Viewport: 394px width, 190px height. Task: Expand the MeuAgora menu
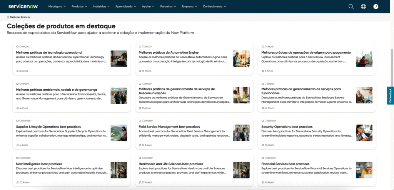pyautogui.click(x=57, y=7)
